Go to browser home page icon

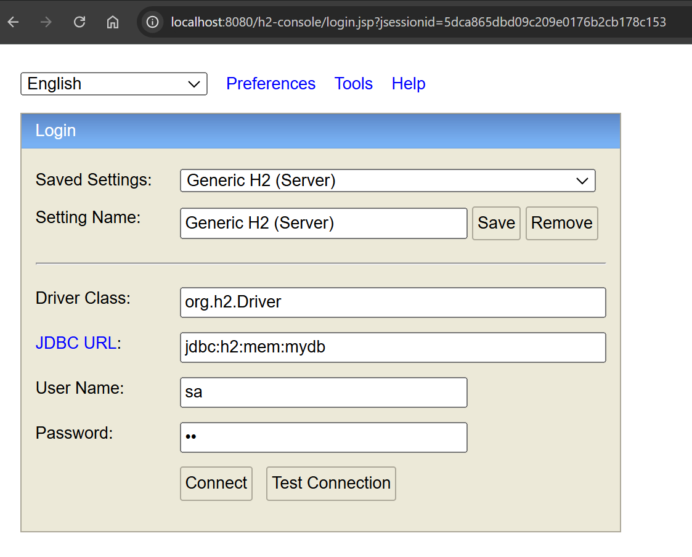112,22
